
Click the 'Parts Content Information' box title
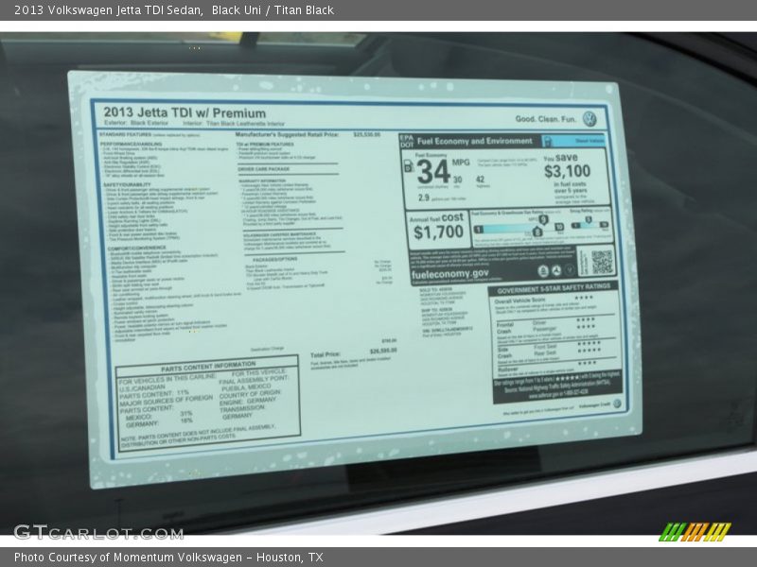[208, 367]
